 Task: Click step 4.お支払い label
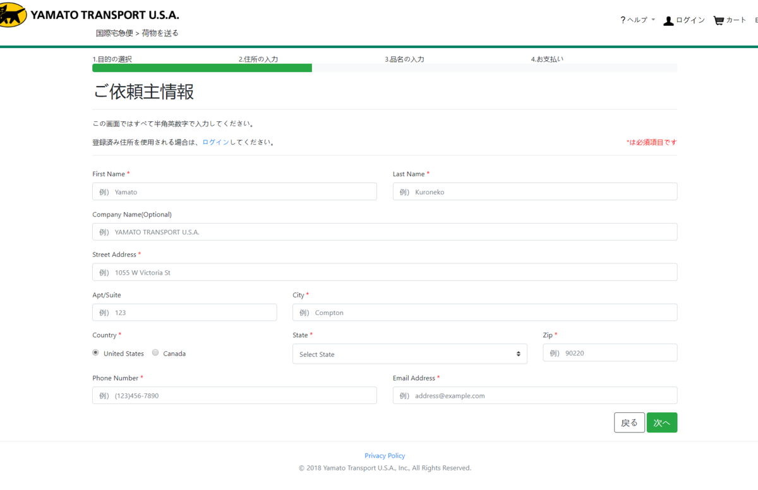coord(547,59)
